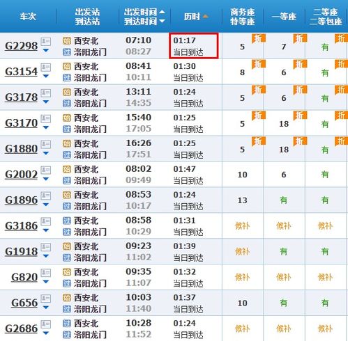Open ID card icon beside G3178
This screenshot has width=348, height=341.
point(46,93)
